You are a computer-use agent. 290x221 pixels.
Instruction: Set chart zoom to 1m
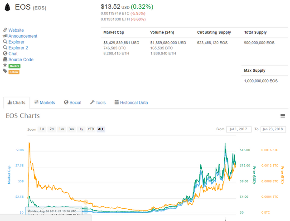point(62,129)
